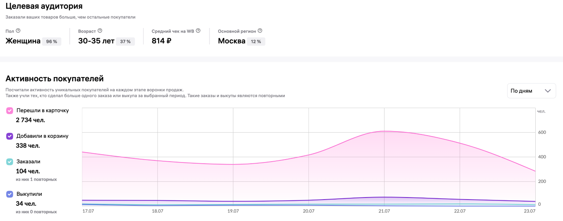Click the chevron arrow in По дням selector

point(548,91)
